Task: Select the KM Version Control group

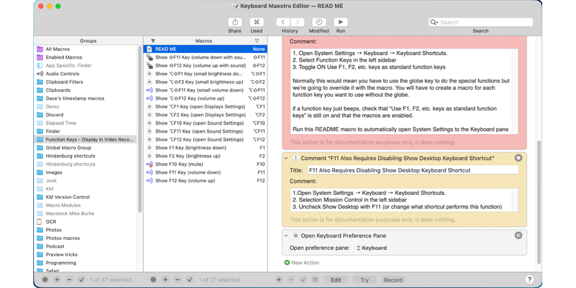Action: (86, 197)
